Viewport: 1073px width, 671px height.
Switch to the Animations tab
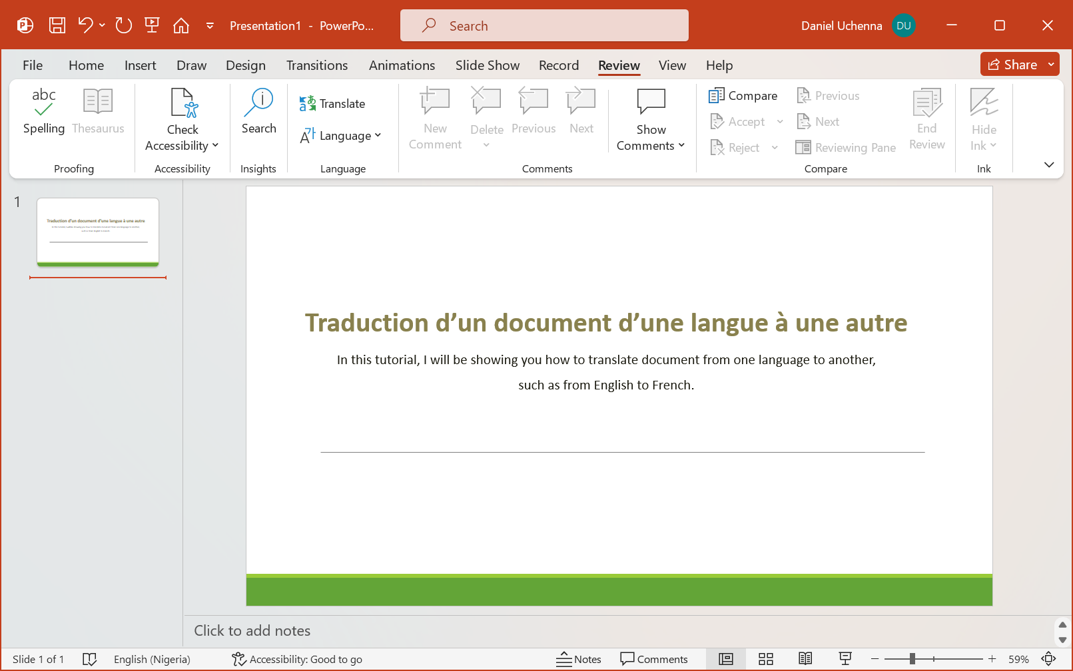click(402, 65)
